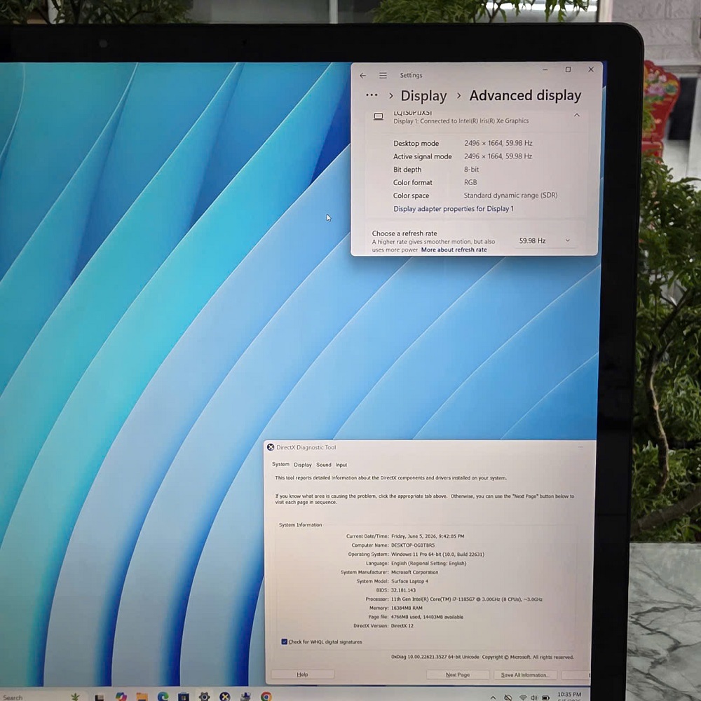Viewport: 701px width, 701px height.
Task: Open the More about refresh rate link
Action: pyautogui.click(x=454, y=250)
